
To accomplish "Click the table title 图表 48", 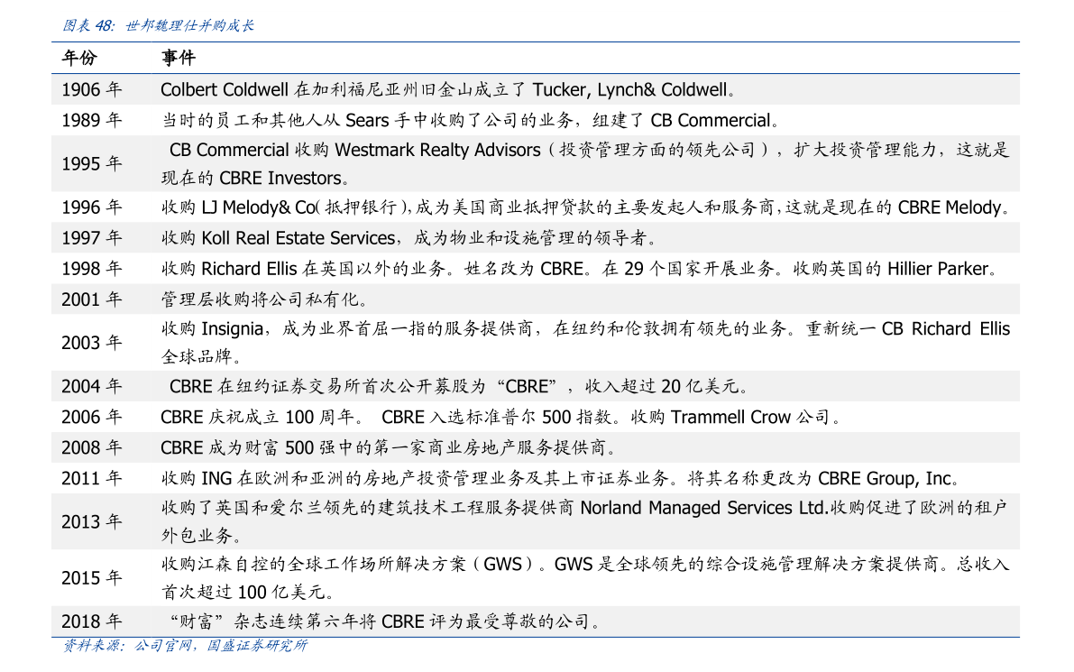I will (158, 25).
